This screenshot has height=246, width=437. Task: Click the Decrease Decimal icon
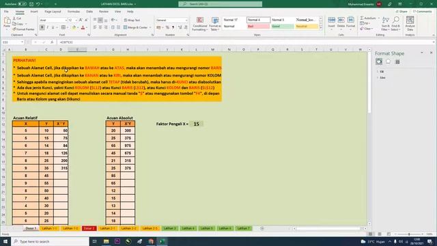click(186, 27)
